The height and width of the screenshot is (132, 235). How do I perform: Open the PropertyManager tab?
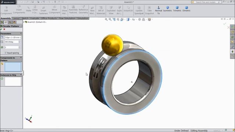6,22
